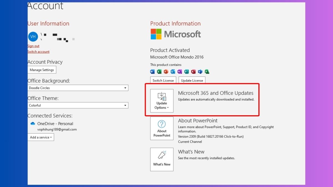Viewport: 333px width, 187px height.
Task: Click the Microsoft logo
Action: click(x=176, y=34)
